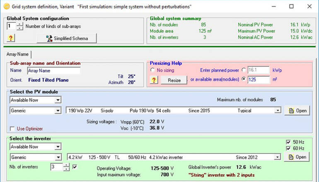Viewport: 319px width, 182px height.
Task: Maximize the Grid system definition window
Action: [x=291, y=7]
